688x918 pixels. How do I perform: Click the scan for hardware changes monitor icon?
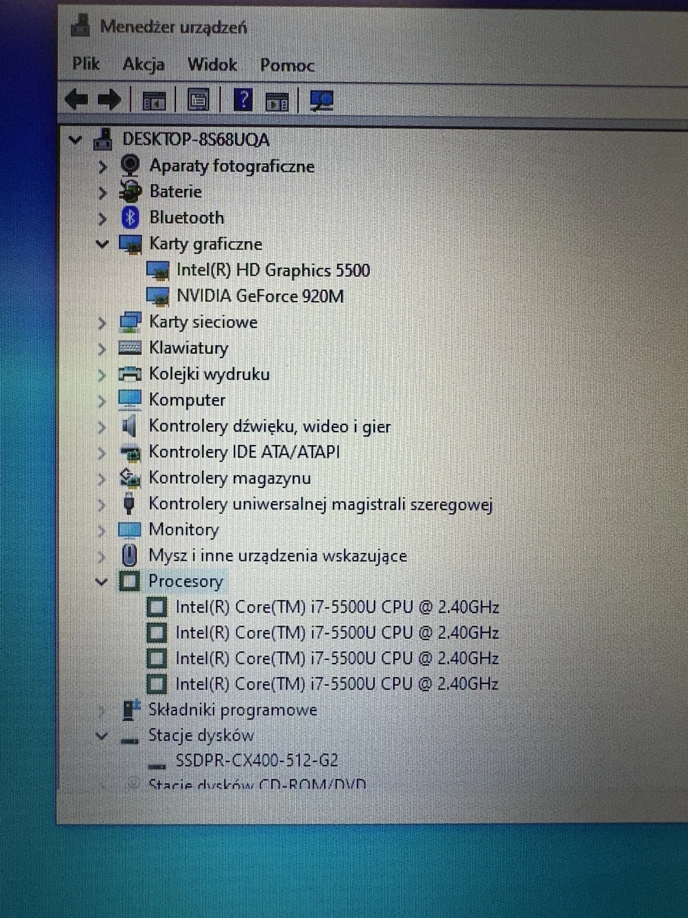pos(322,100)
